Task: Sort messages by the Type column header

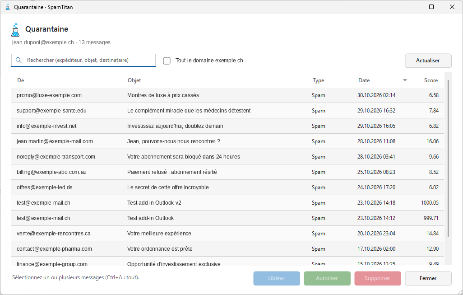Action: pyautogui.click(x=318, y=80)
